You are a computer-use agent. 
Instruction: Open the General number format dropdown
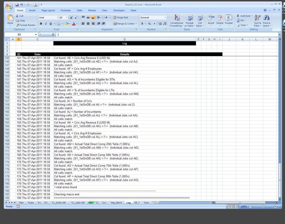tap(165, 18)
